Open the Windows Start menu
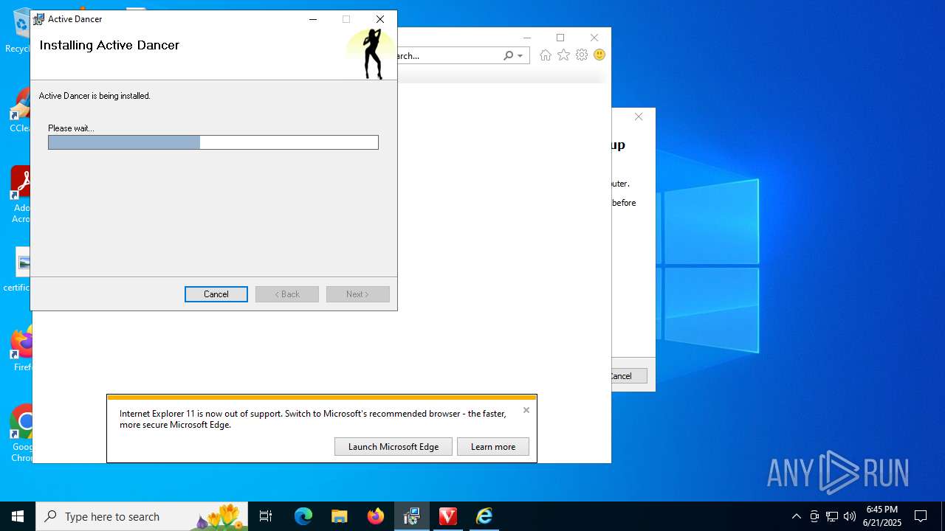The width and height of the screenshot is (945, 531). (18, 516)
